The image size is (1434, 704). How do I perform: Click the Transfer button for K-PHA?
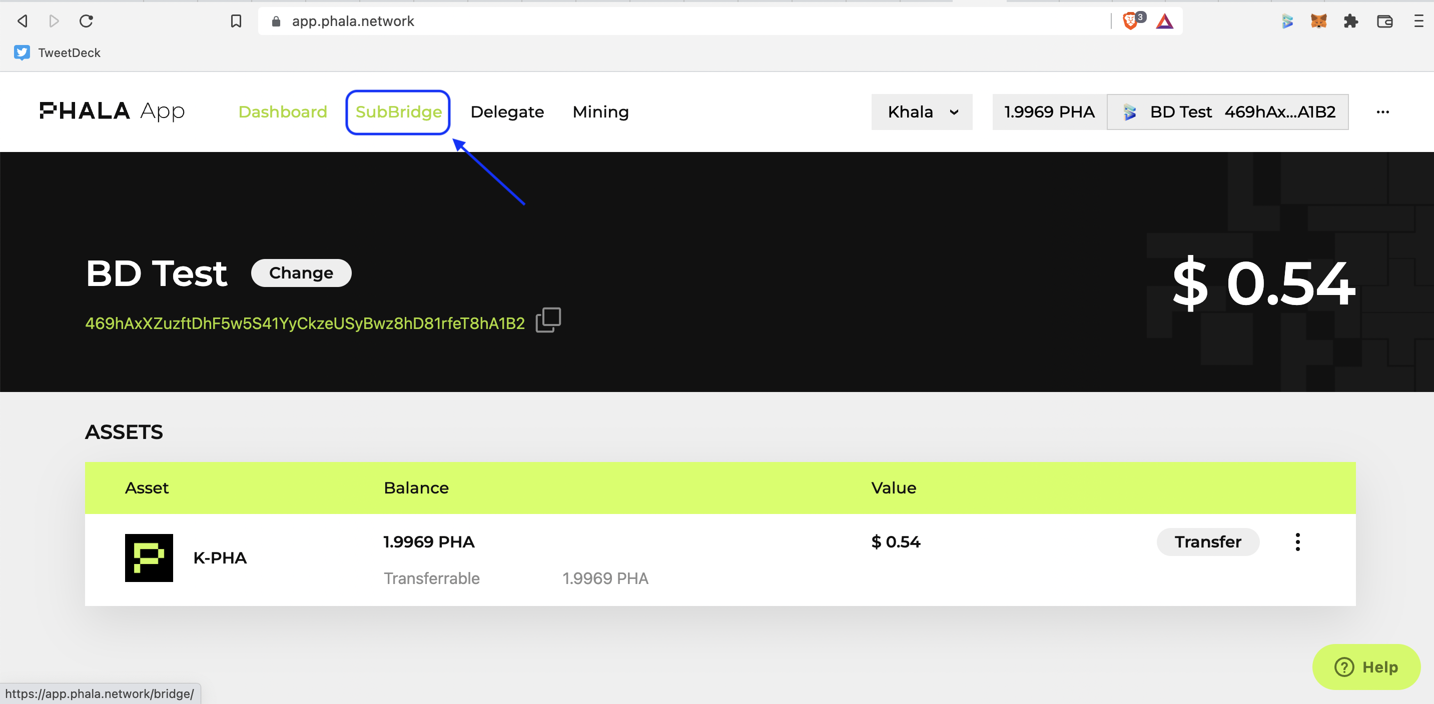1208,541
